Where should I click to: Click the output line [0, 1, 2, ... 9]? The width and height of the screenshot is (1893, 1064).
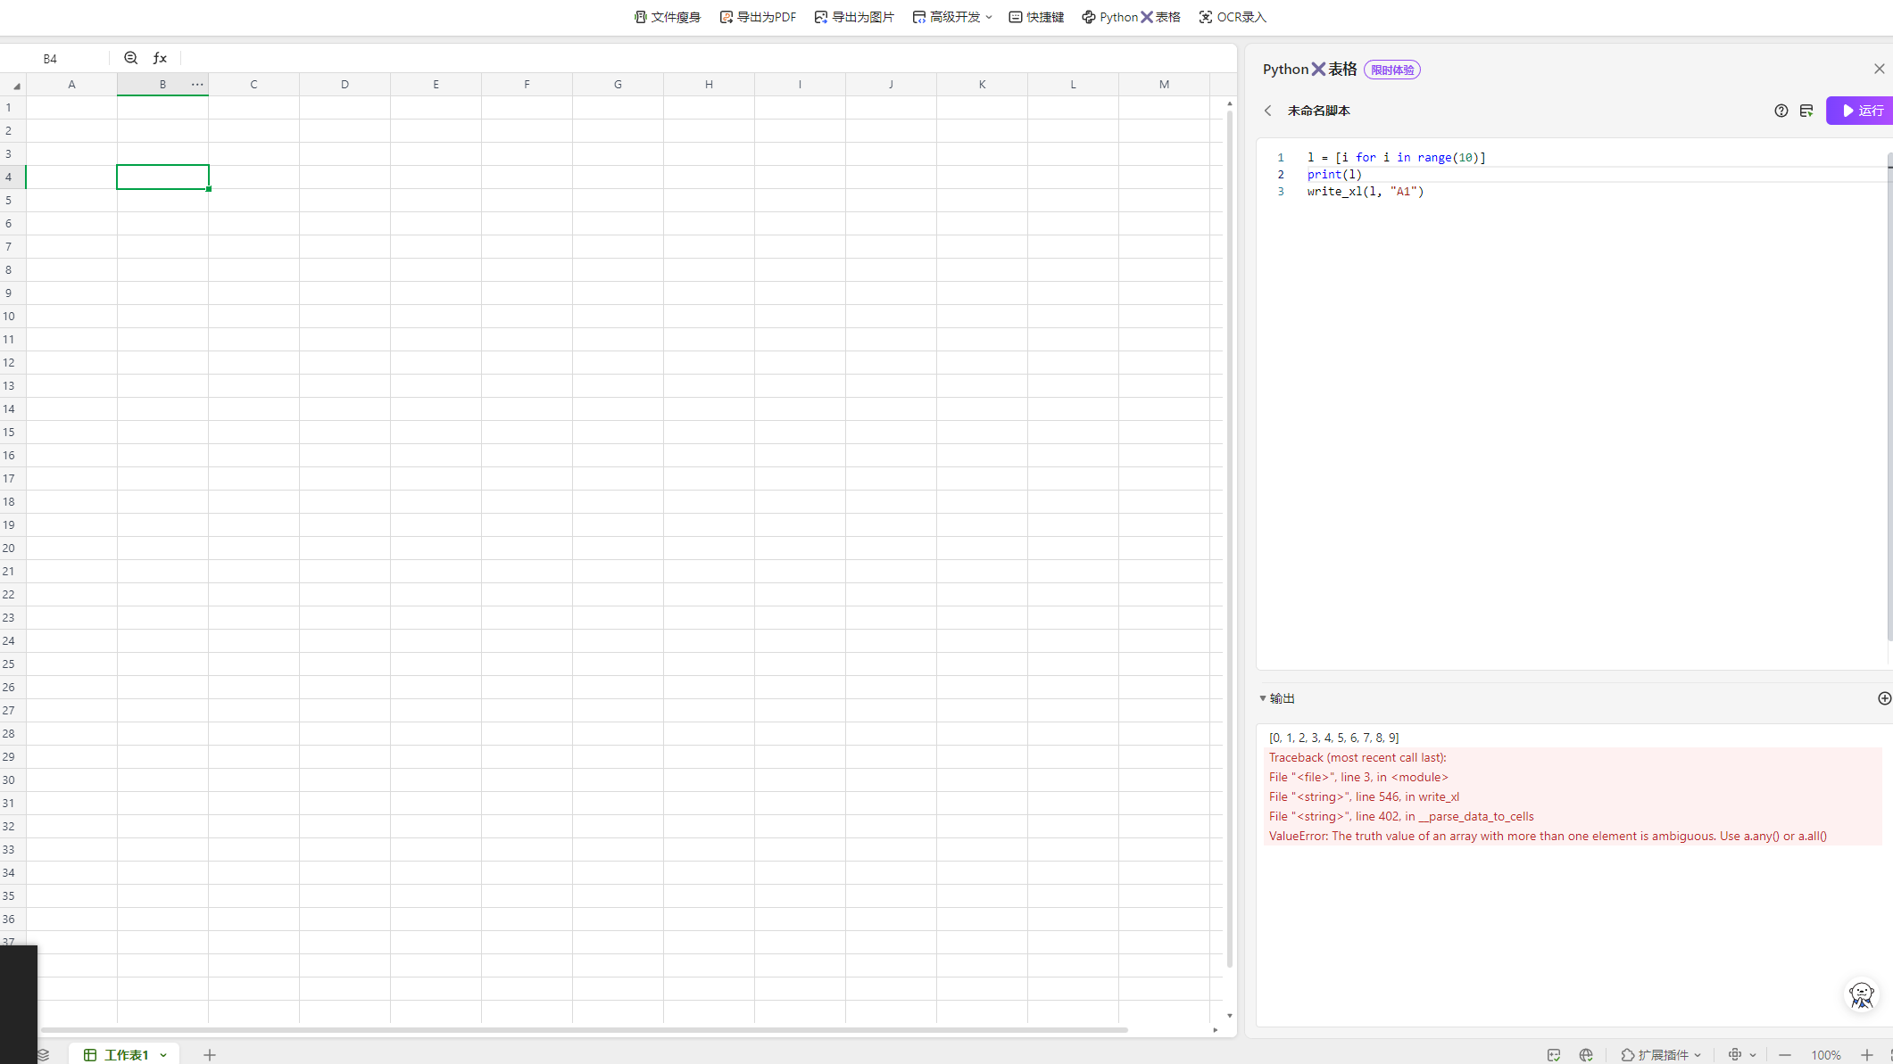[x=1334, y=738]
